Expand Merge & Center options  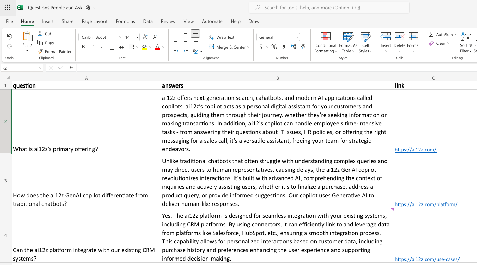(248, 47)
